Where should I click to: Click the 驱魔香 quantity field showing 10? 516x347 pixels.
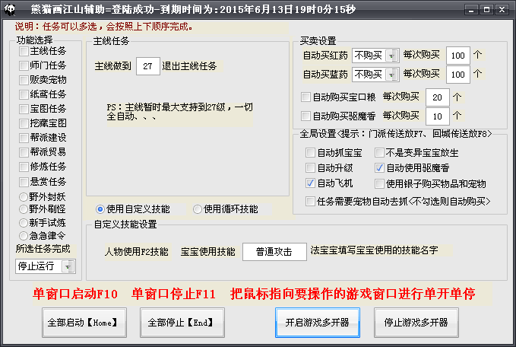[438, 116]
